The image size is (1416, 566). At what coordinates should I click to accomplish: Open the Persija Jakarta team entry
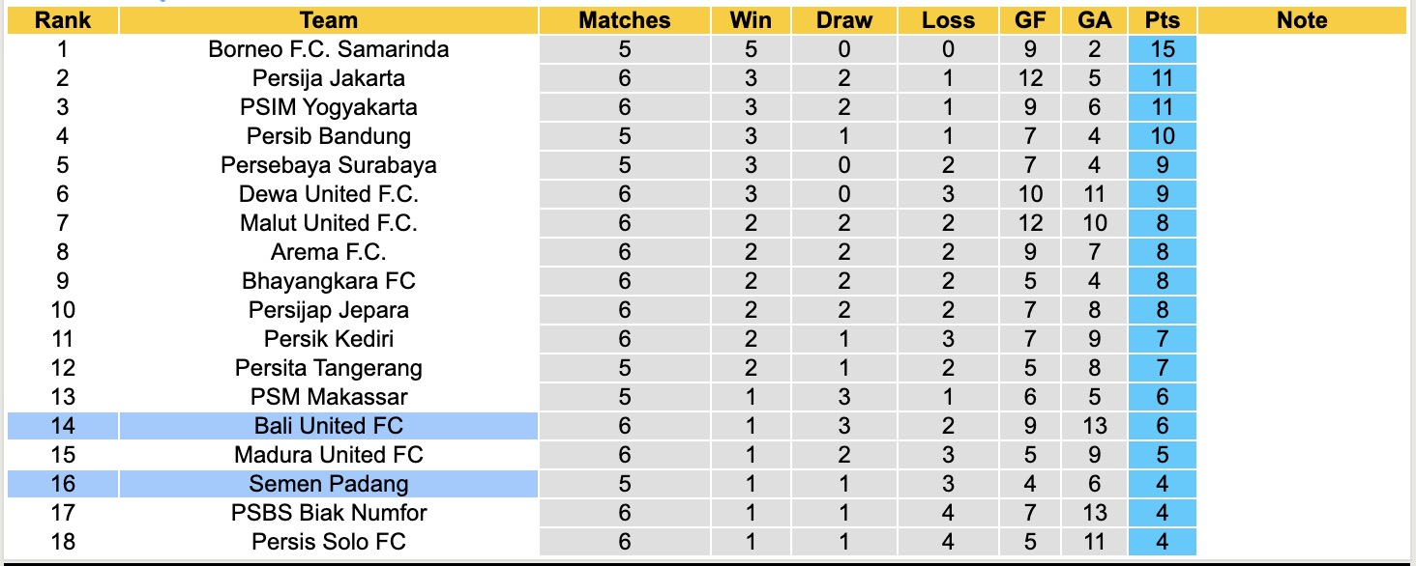click(x=329, y=78)
